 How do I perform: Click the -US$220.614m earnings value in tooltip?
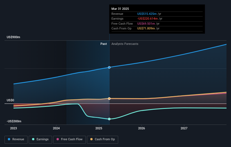coord(147,19)
